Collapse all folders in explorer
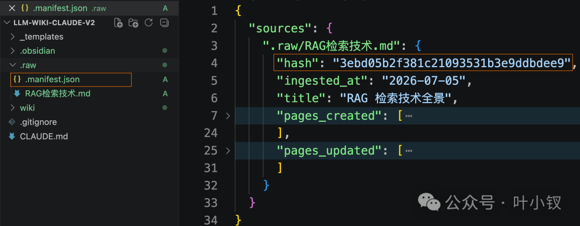Screen dimensions: 580x226 [164, 23]
